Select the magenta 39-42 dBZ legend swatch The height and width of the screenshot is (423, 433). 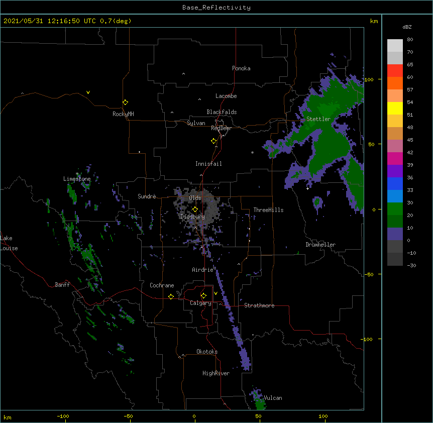tap(395, 158)
